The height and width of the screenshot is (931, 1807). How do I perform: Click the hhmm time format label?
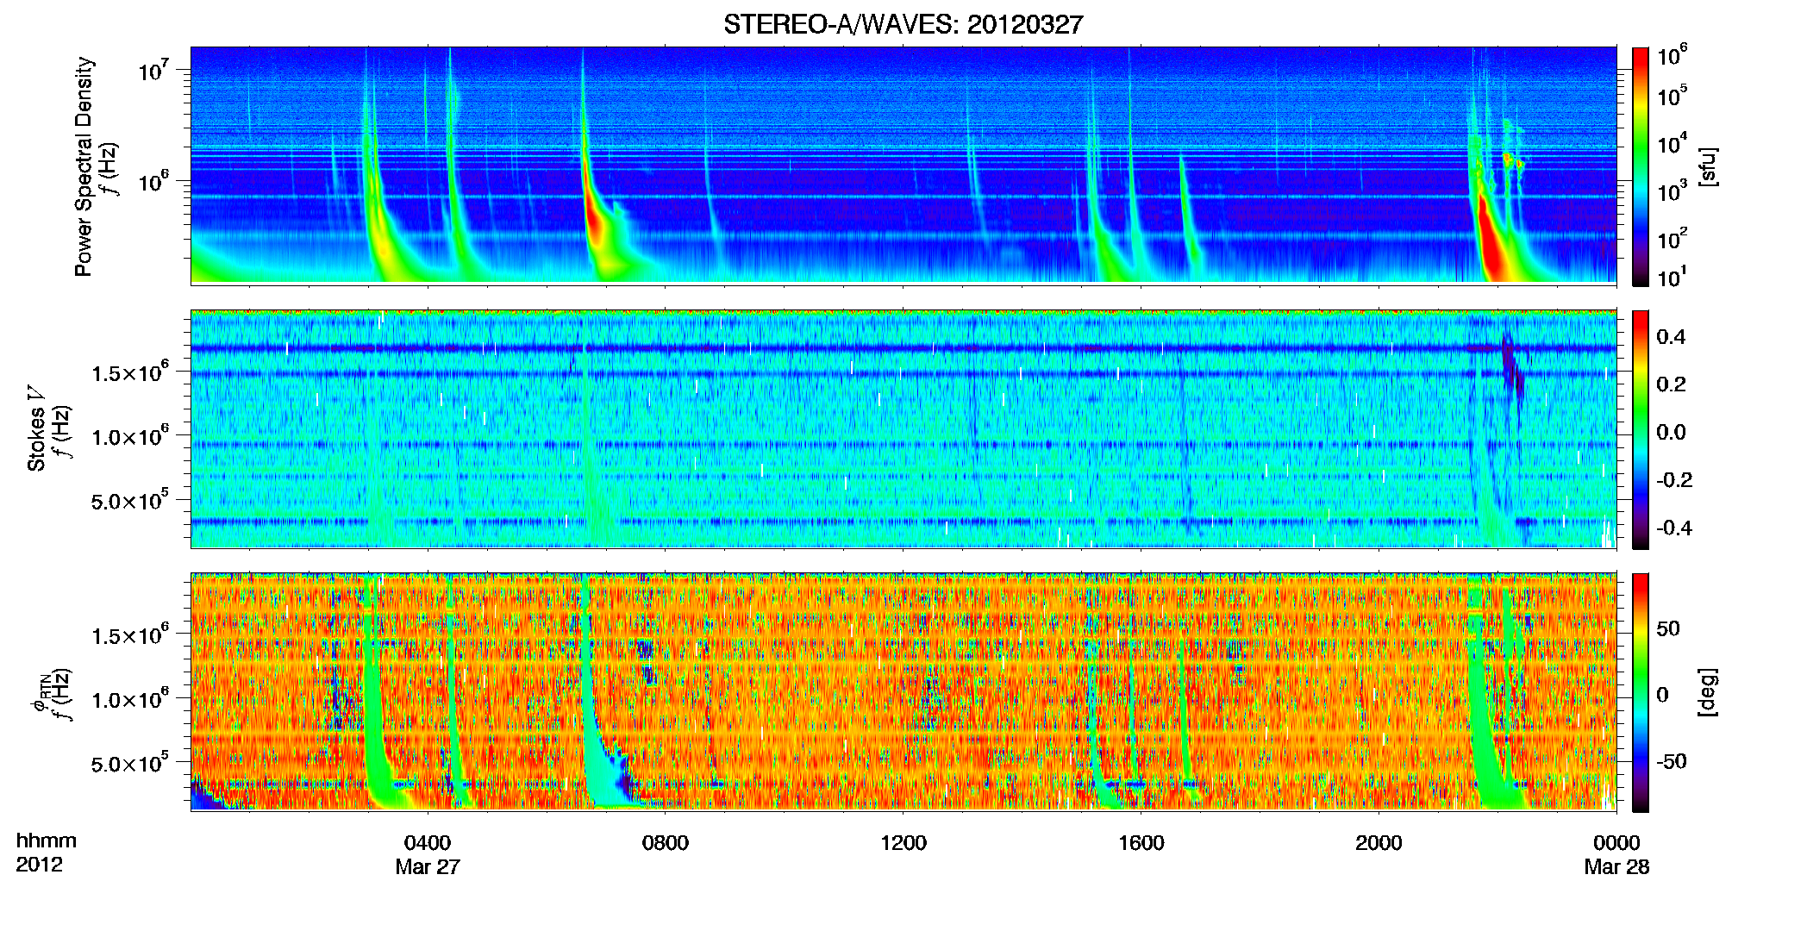pyautogui.click(x=46, y=841)
